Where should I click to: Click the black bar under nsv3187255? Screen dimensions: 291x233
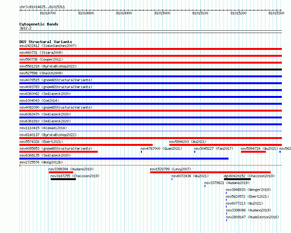pos(63,179)
